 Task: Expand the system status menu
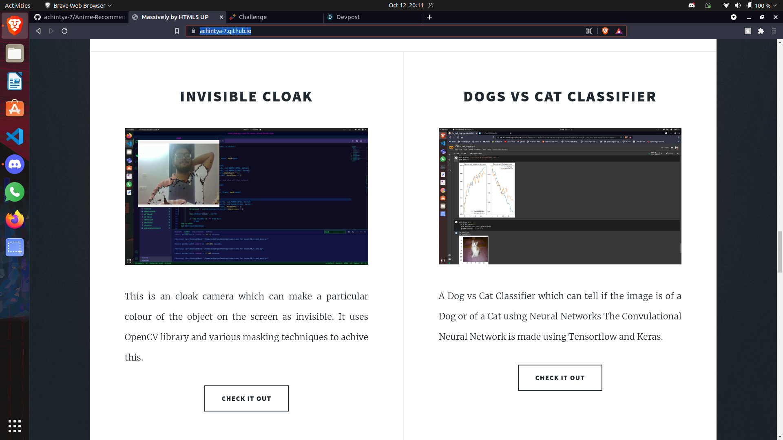[x=774, y=6]
